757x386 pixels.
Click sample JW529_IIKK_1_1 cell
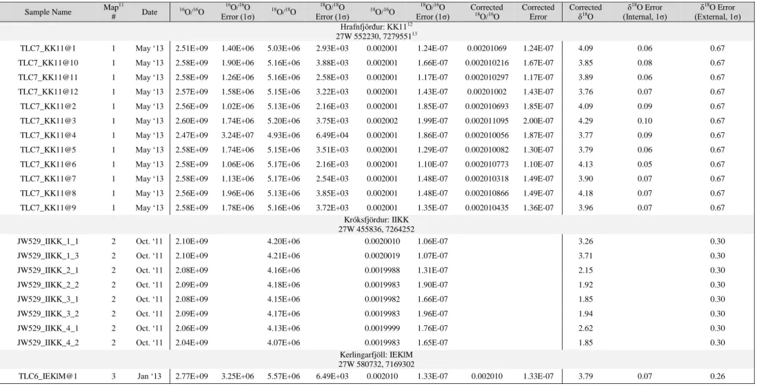coord(48,241)
